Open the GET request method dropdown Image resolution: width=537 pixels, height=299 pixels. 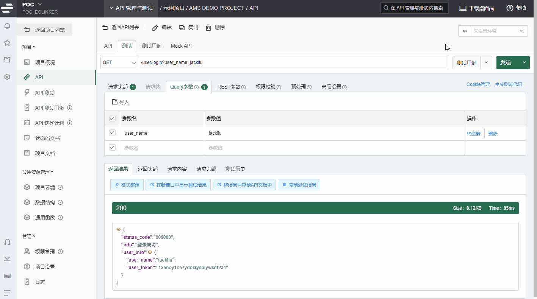pyautogui.click(x=119, y=63)
